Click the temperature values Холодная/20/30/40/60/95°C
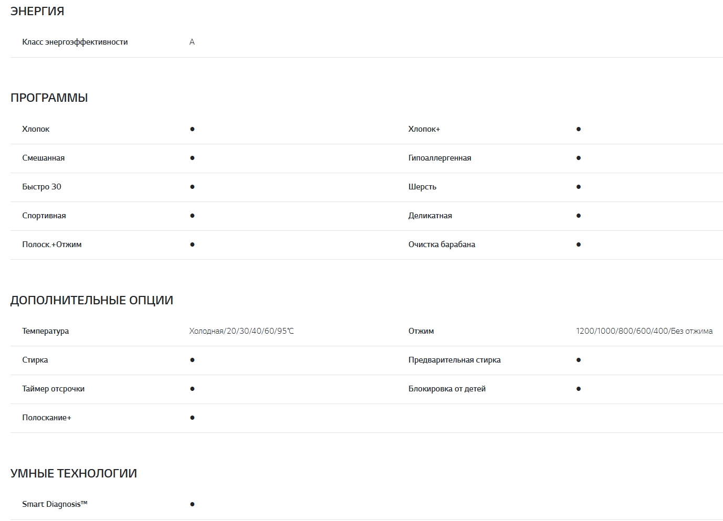 pos(242,331)
